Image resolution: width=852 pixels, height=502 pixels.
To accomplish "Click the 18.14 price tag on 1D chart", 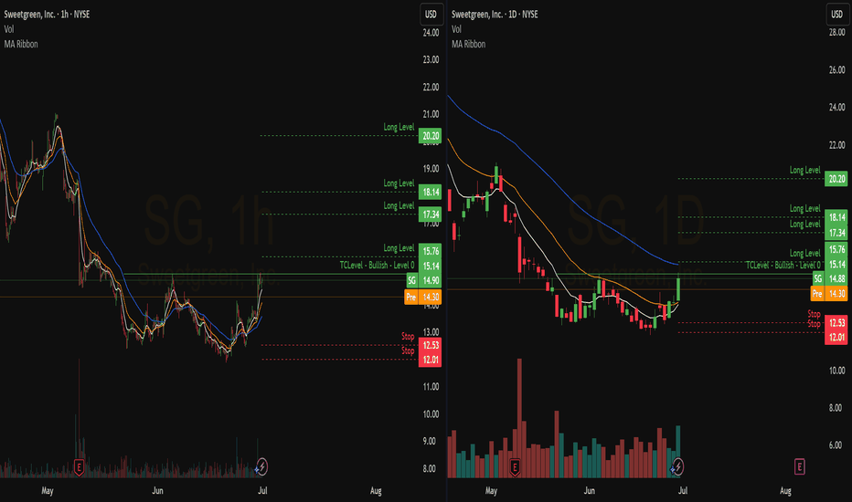I will pos(836,217).
